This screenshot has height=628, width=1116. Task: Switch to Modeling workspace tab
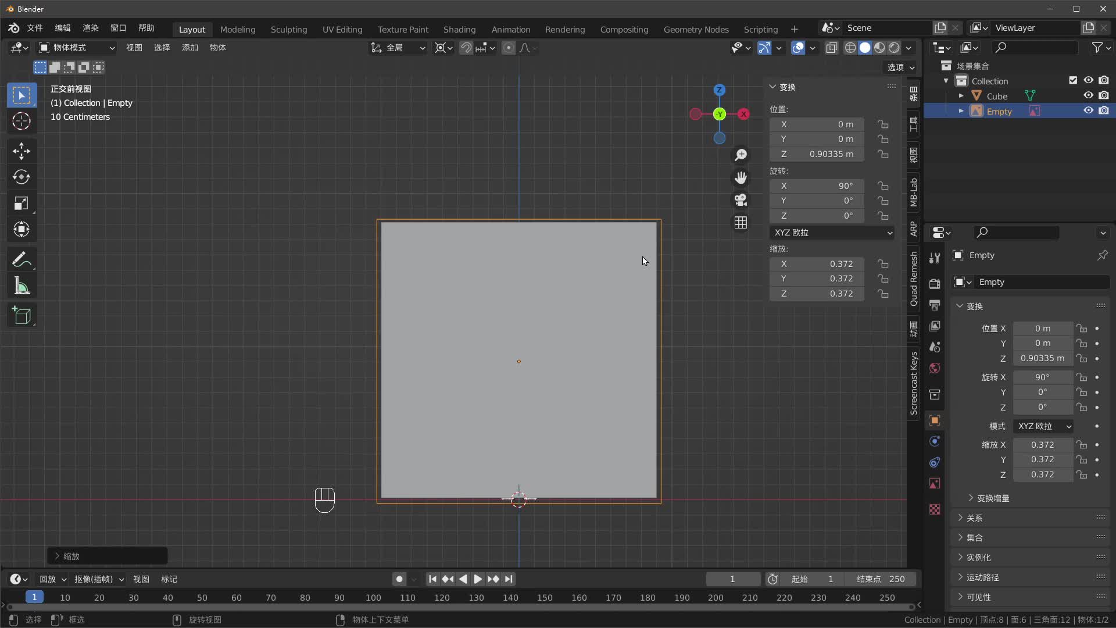[x=238, y=29]
